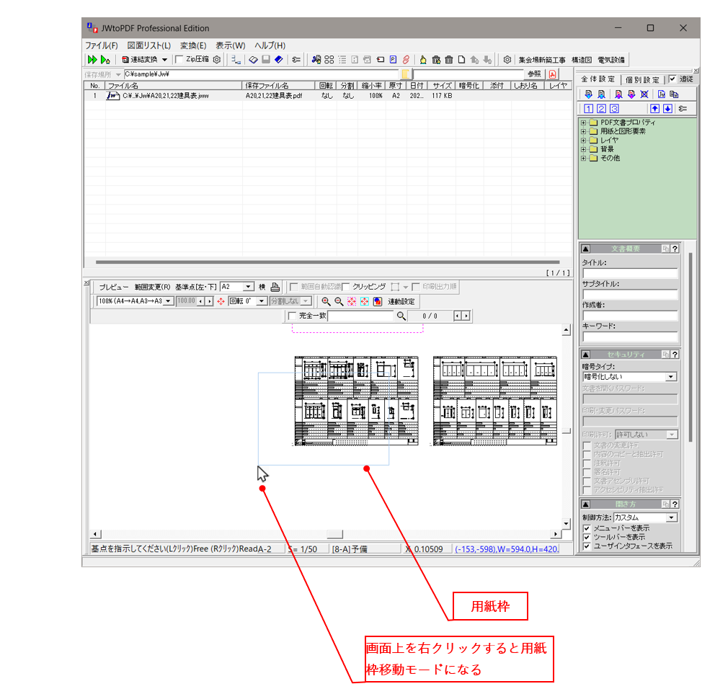Click the red PDF icon beside 参照

[x=552, y=74]
